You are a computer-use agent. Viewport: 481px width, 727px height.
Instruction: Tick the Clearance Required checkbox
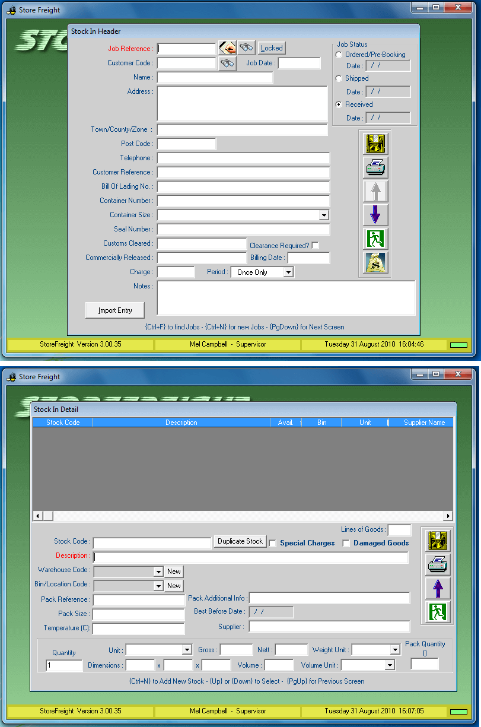pyautogui.click(x=316, y=245)
